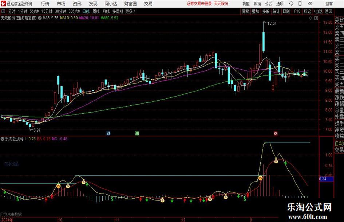Click the 用到未来数据 warning text

(x=11, y=214)
